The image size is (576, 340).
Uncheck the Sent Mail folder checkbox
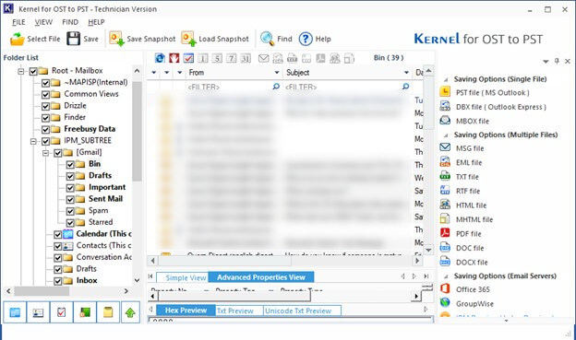point(70,200)
